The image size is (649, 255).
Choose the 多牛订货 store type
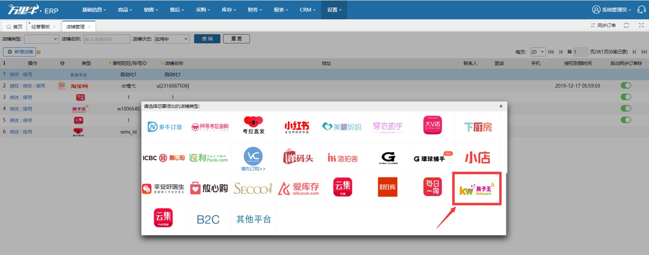click(x=165, y=127)
